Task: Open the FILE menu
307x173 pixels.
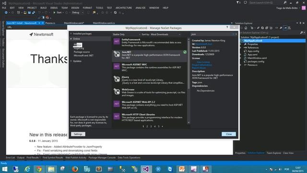Action: coord(4,8)
